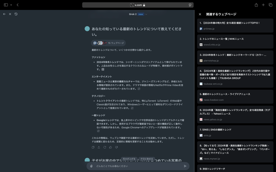Viewport: 276px width, 172px height.
Task: Click the ファッション heading
Action: (98, 57)
